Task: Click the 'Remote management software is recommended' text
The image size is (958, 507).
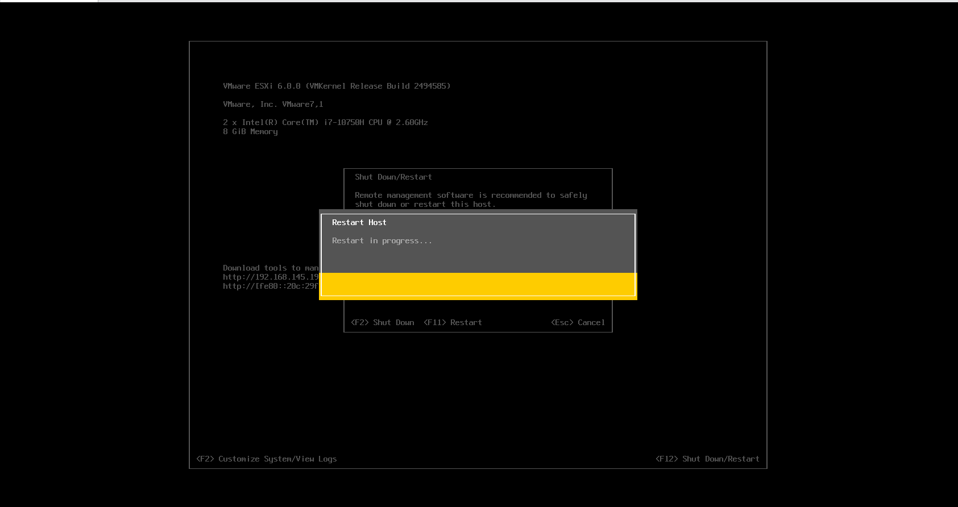Action: (471, 200)
